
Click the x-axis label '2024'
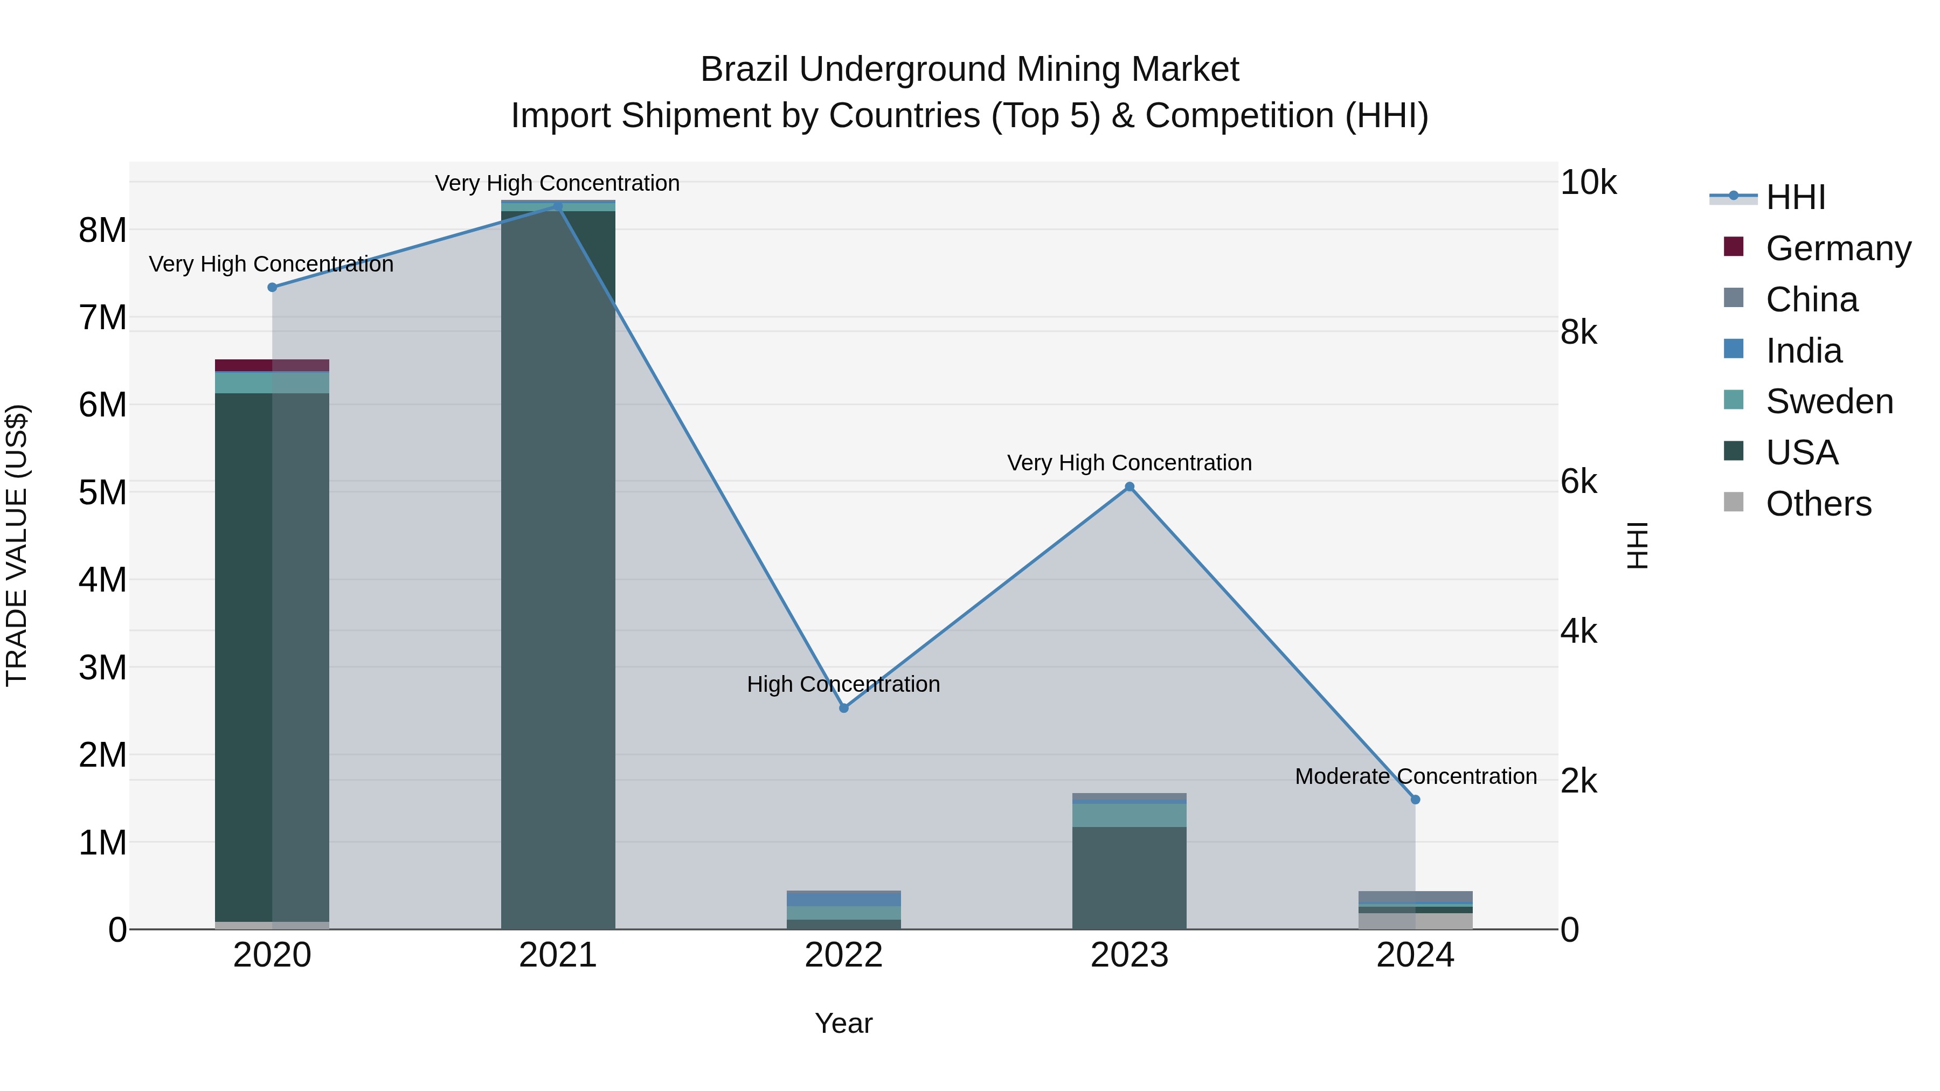[x=1415, y=955]
